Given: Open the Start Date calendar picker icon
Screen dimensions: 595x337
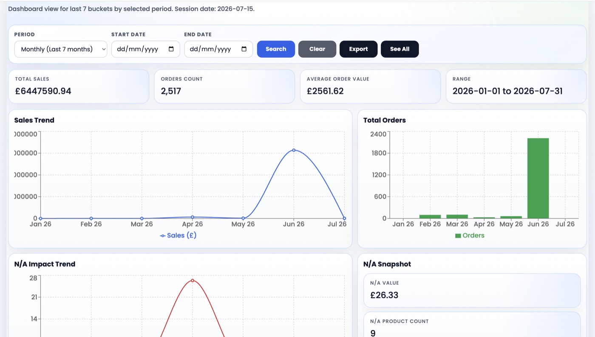Looking at the screenshot, I should click(171, 49).
